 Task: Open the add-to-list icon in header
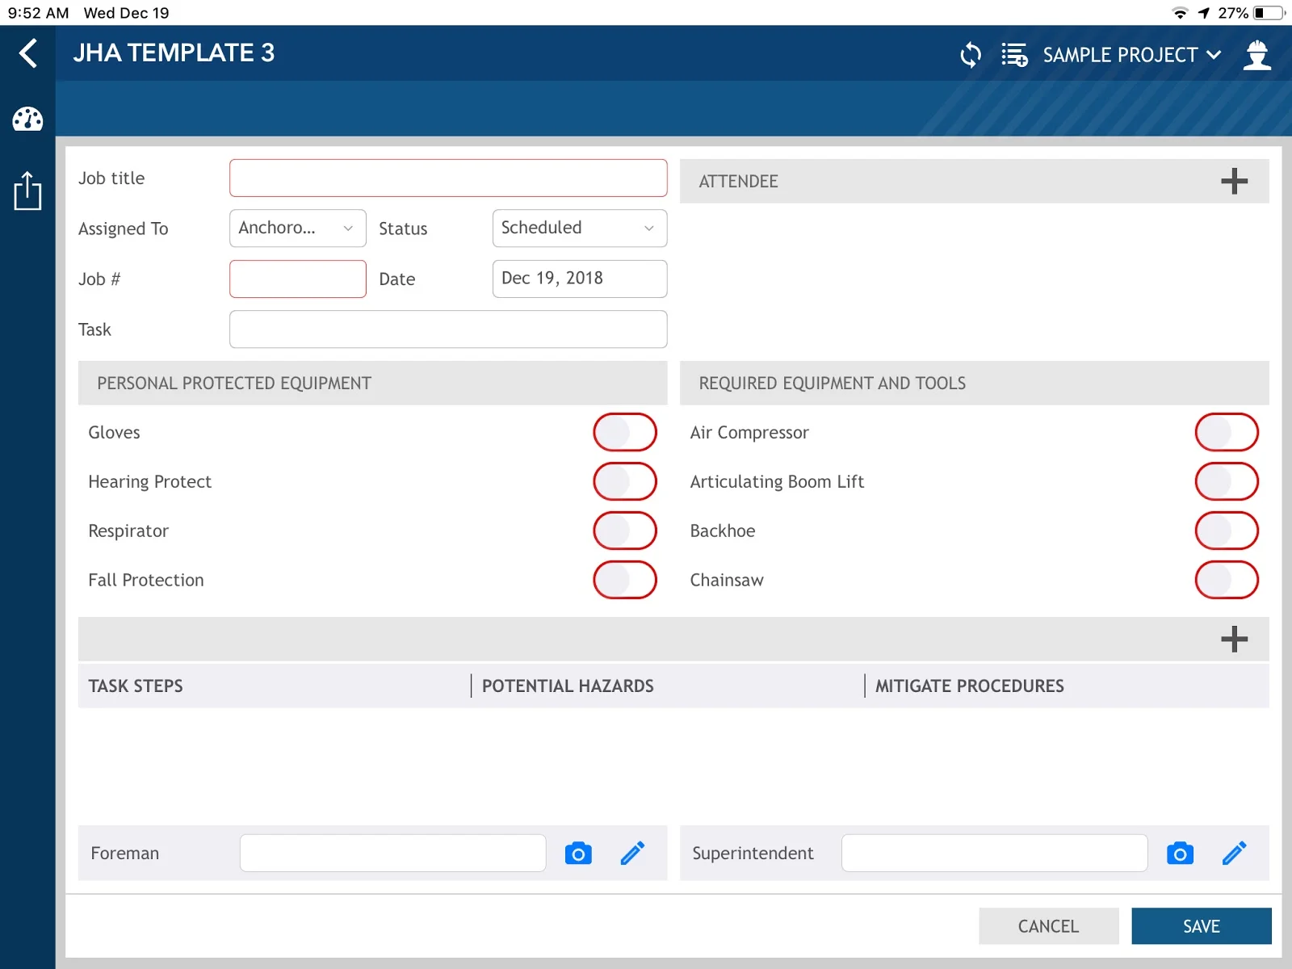click(1014, 55)
